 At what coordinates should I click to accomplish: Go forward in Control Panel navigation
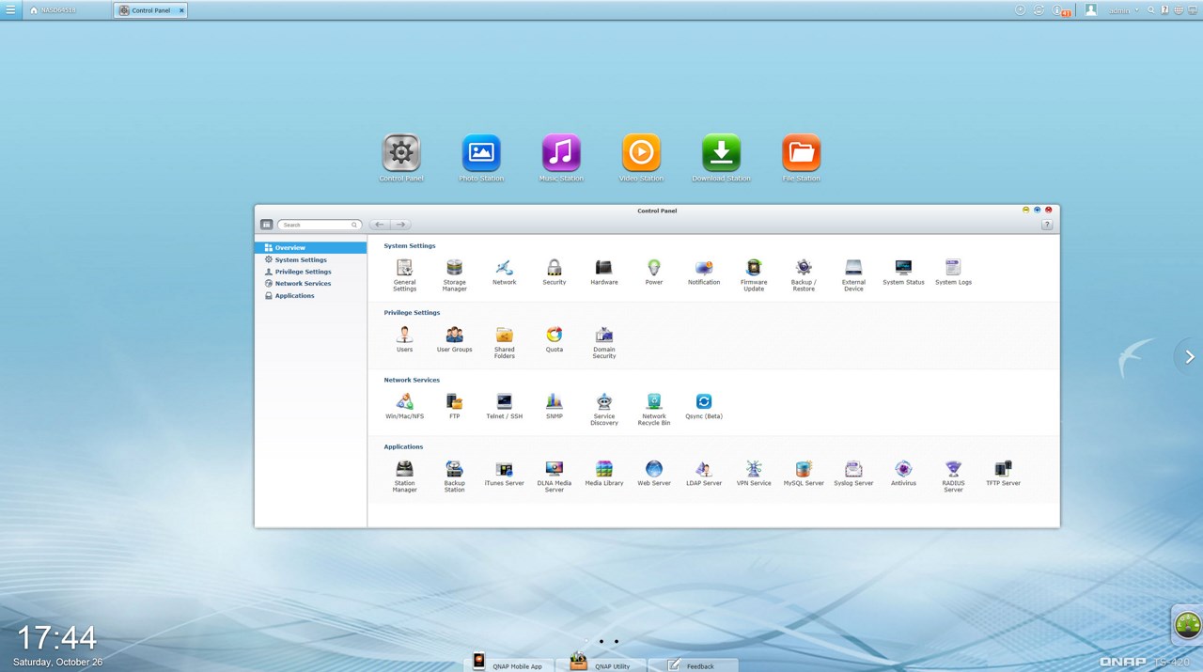[x=400, y=225]
